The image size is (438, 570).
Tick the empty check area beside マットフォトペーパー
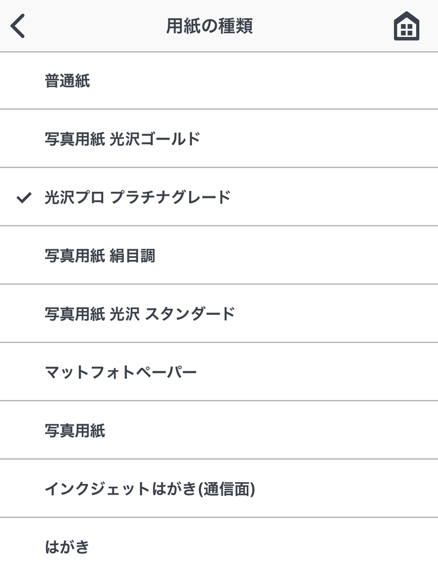coord(24,372)
